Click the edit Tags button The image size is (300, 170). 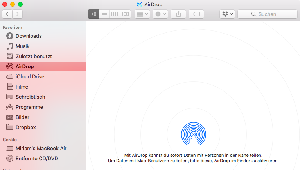click(x=196, y=14)
